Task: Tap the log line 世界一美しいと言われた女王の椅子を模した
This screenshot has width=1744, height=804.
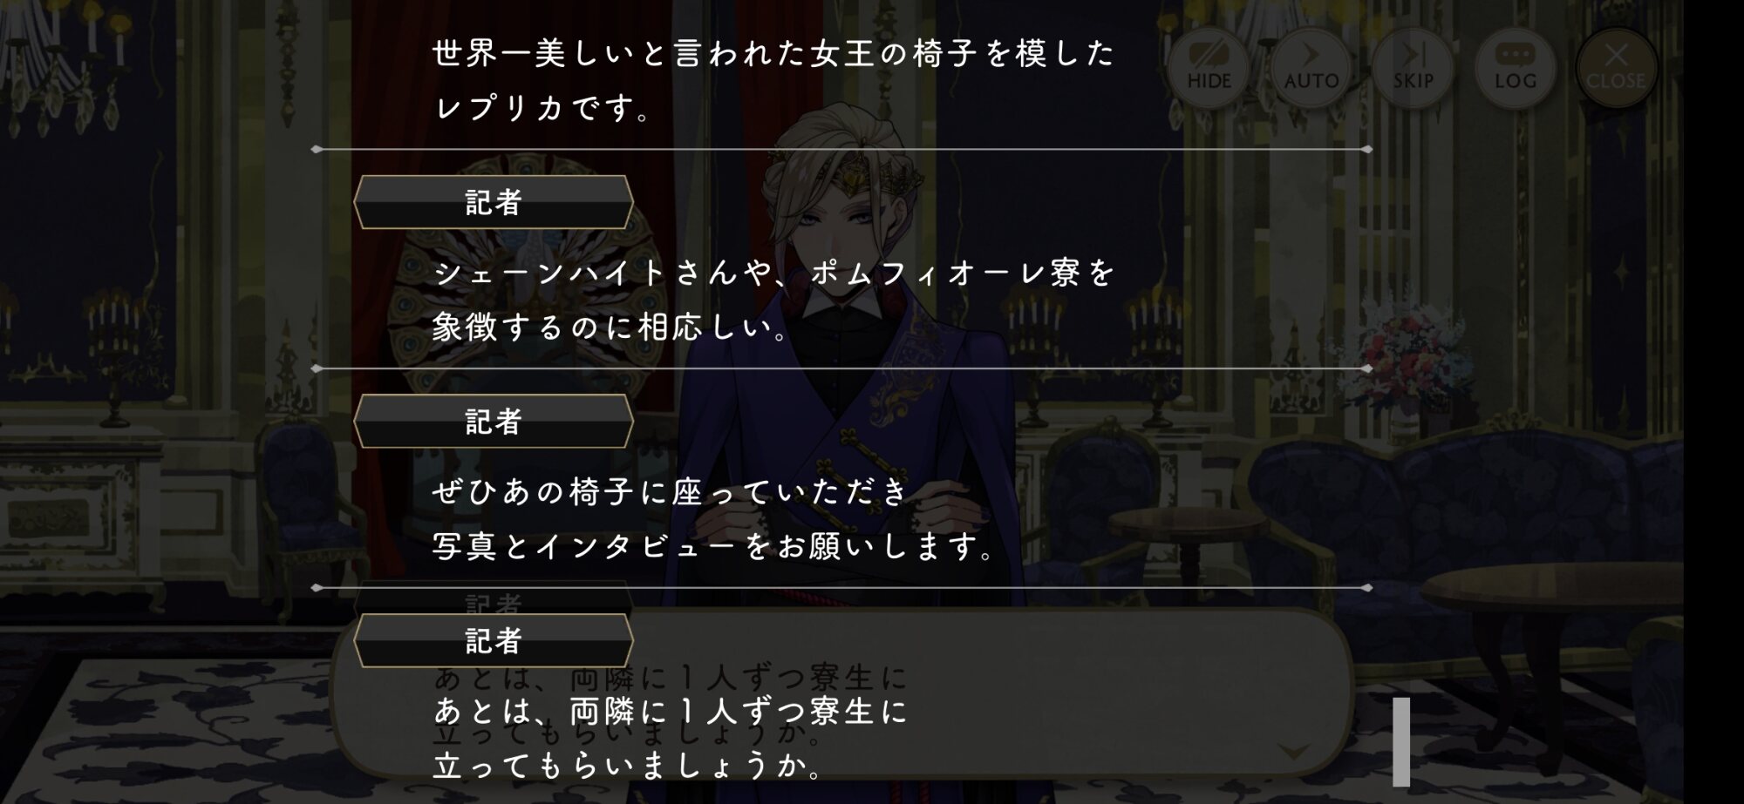Action: pos(773,54)
